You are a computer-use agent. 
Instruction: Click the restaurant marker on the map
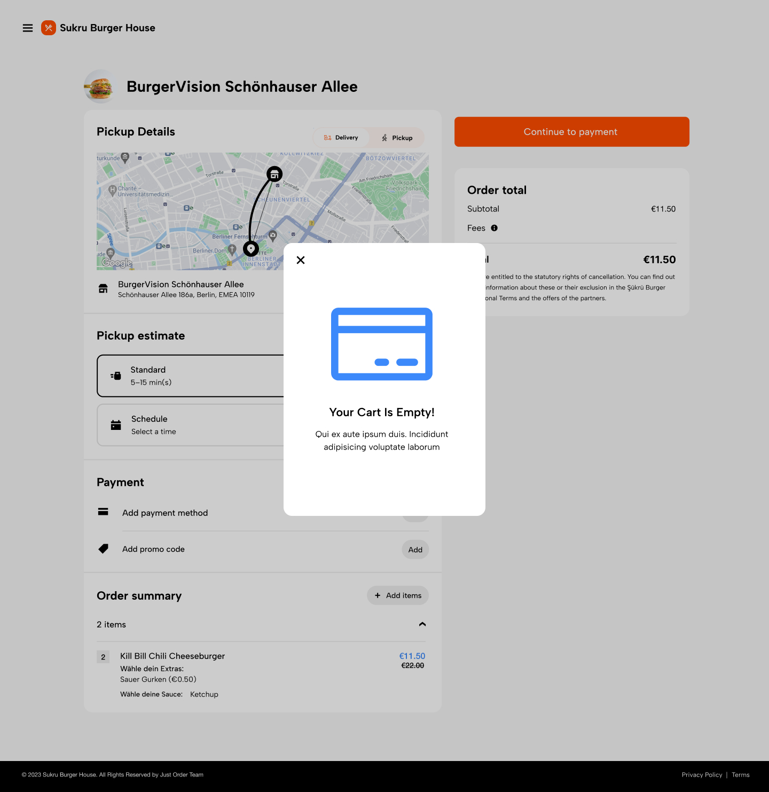(274, 174)
